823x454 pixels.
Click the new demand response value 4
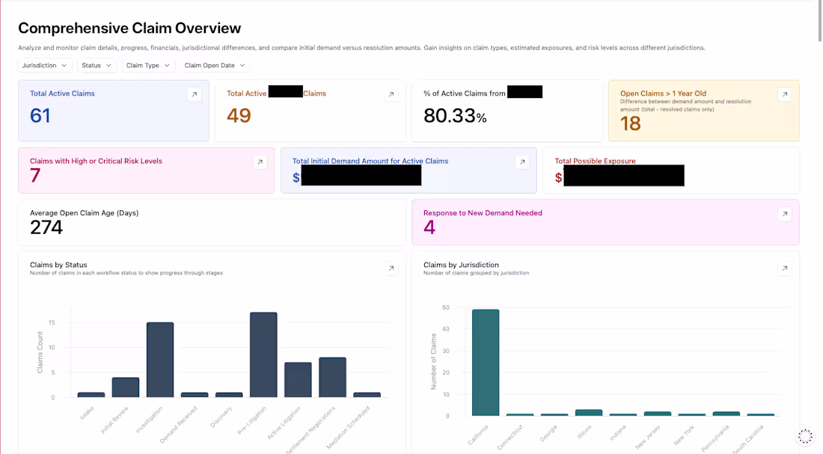[x=429, y=228]
